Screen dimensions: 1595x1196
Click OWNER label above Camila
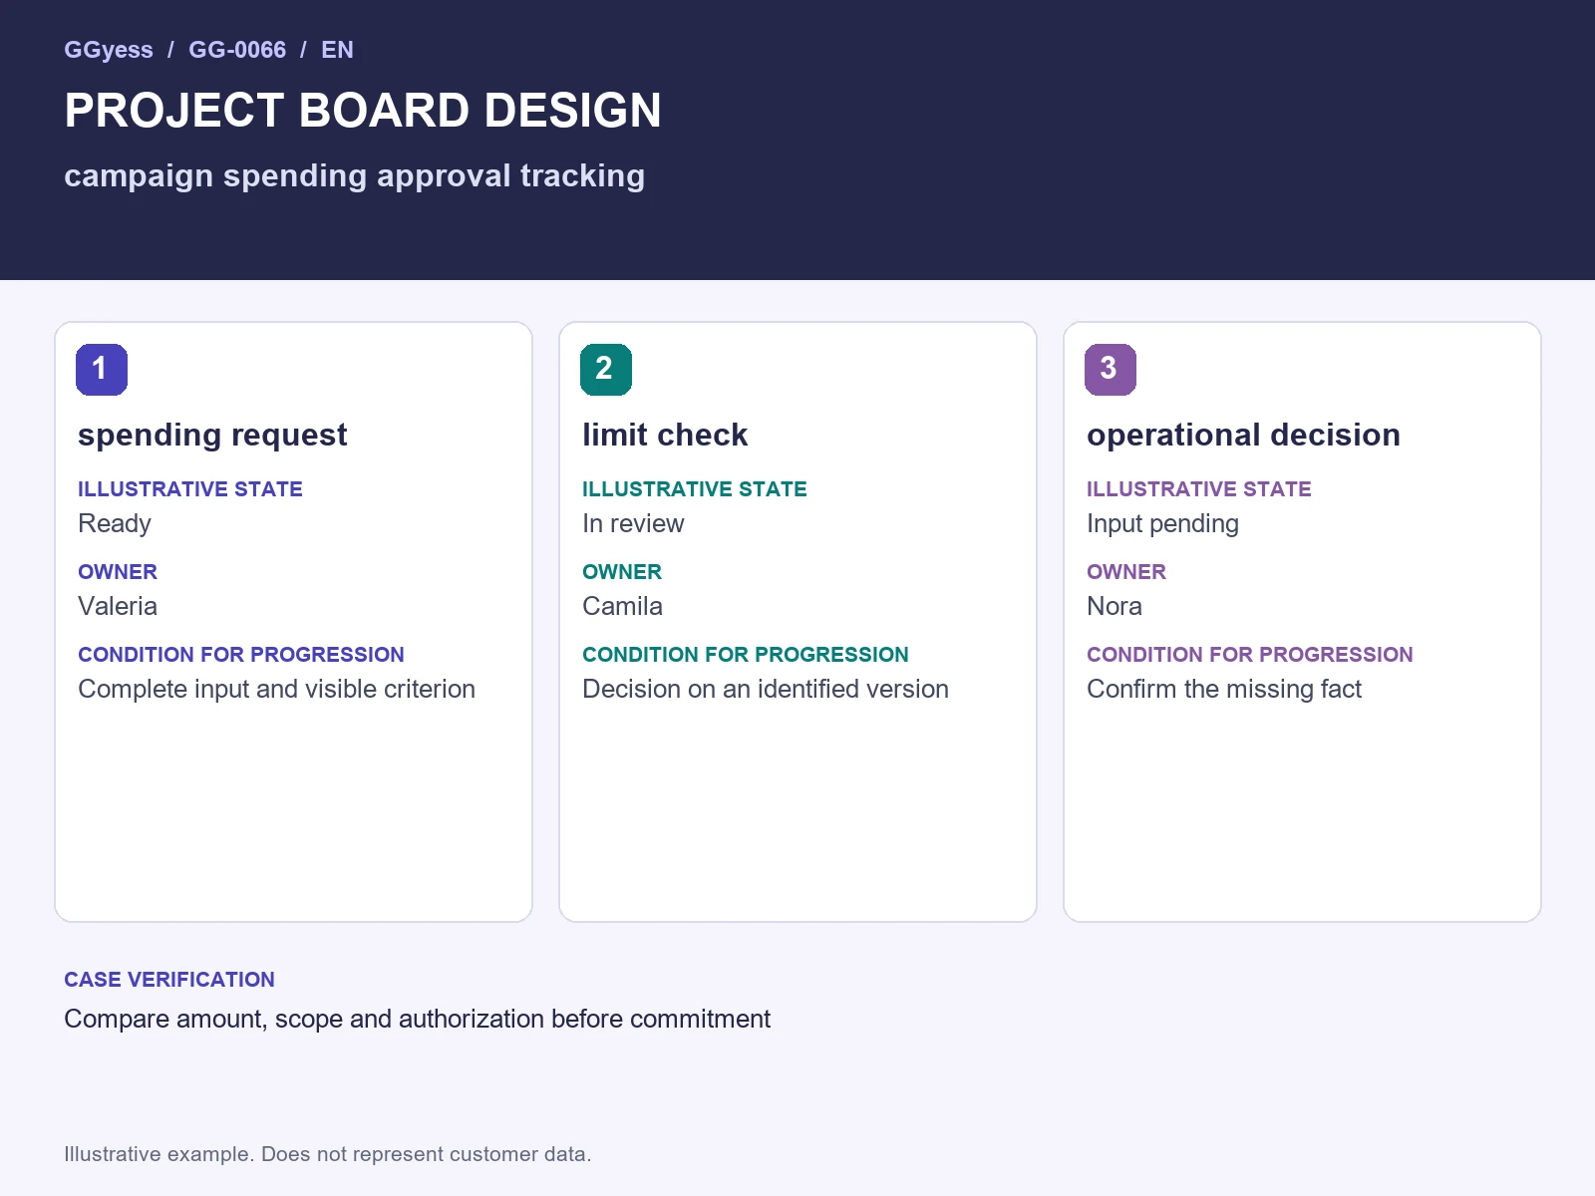point(622,572)
